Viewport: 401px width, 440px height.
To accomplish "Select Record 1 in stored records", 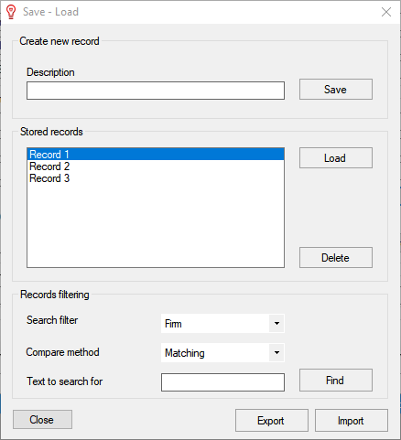I will coord(156,155).
